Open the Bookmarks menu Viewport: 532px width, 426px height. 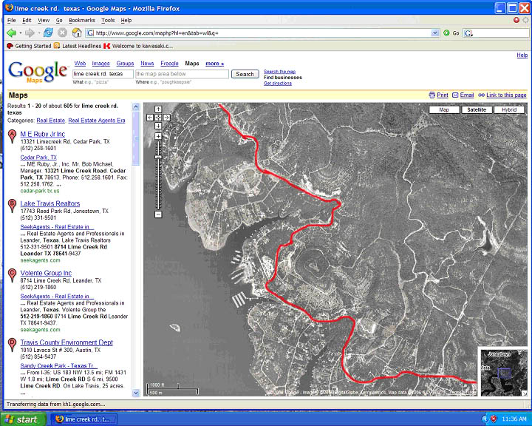point(81,20)
